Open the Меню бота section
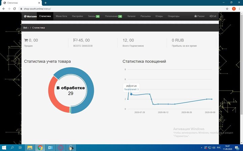 pos(61,16)
